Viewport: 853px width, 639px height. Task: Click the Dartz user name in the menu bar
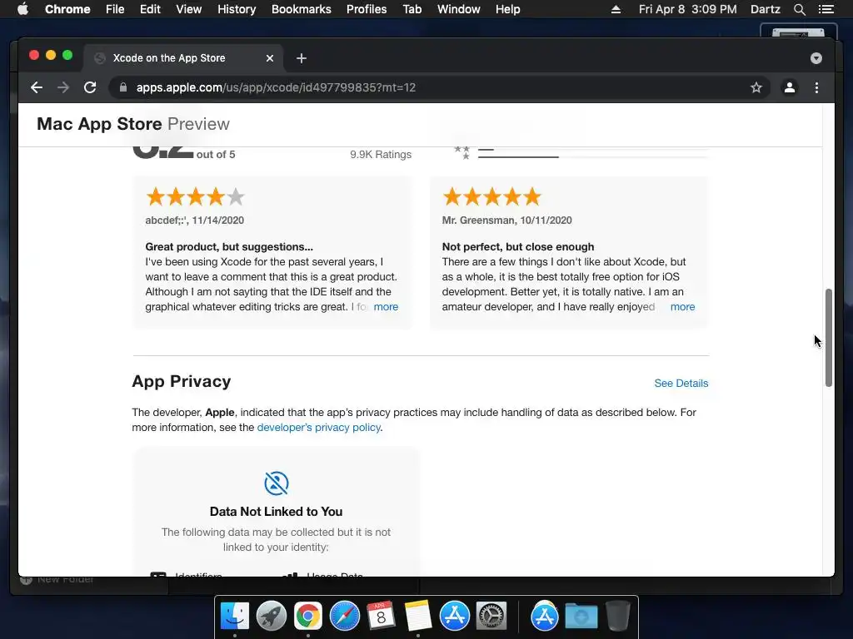point(765,9)
